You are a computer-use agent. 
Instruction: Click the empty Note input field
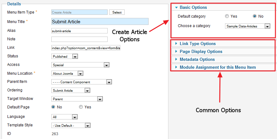[80, 39]
